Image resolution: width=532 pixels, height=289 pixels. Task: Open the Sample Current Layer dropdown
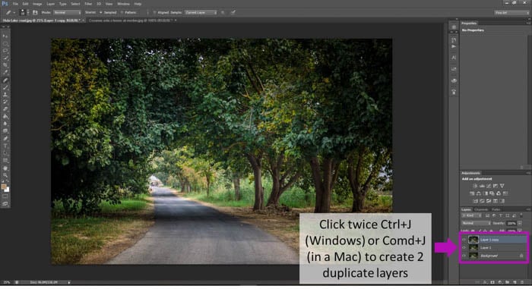click(x=201, y=12)
